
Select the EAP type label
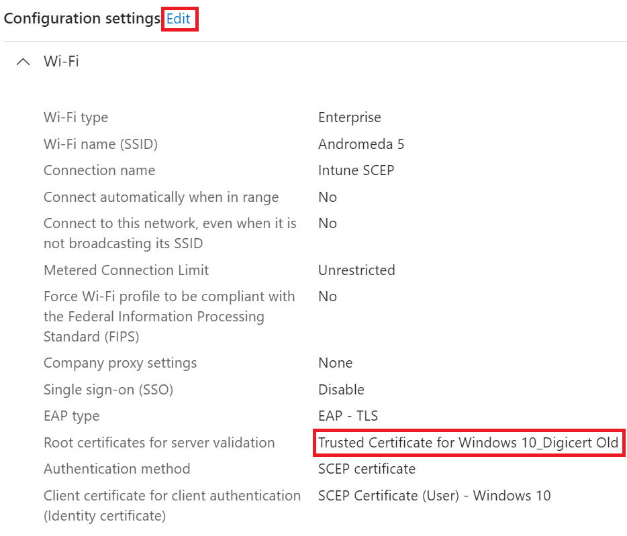[x=72, y=416]
